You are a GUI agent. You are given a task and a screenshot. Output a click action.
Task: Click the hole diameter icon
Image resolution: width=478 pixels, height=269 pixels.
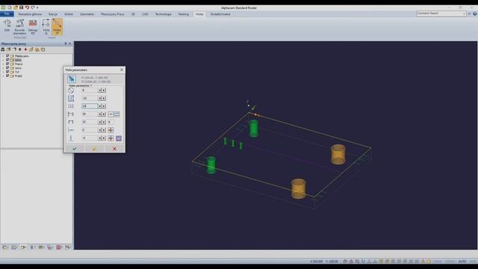pos(71,90)
